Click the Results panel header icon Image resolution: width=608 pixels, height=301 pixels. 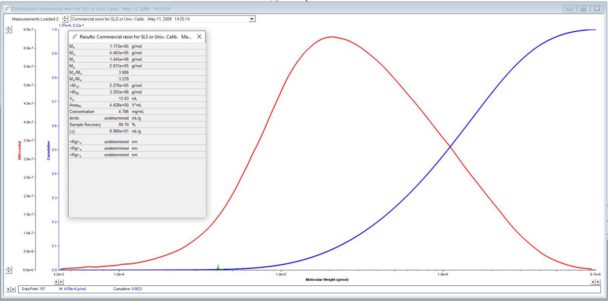point(75,36)
